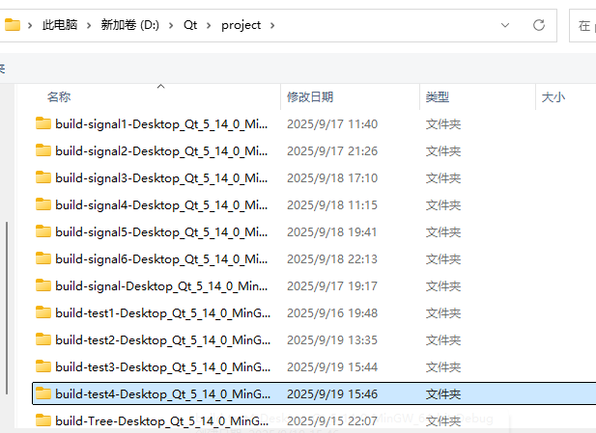Click date 2025/9/17 11:40
The image size is (596, 433).
click(x=332, y=124)
